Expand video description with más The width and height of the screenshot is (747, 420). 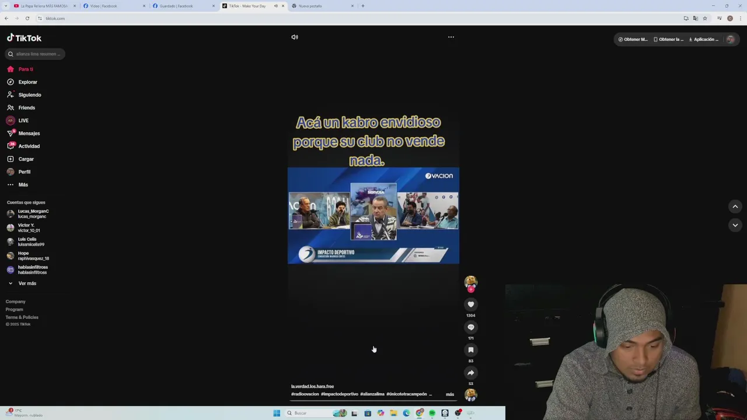pos(450,394)
